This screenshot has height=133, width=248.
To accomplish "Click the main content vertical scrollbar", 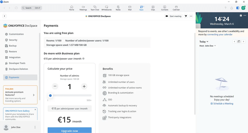I will pos(195,73).
